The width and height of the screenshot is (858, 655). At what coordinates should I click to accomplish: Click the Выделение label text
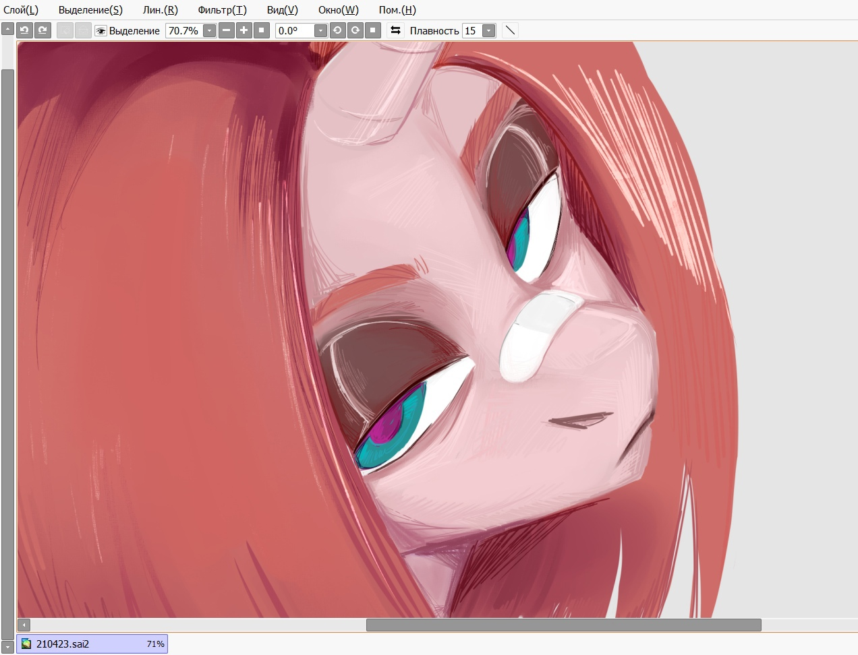(134, 31)
